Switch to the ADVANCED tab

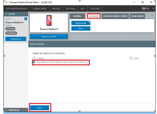pos(93,16)
